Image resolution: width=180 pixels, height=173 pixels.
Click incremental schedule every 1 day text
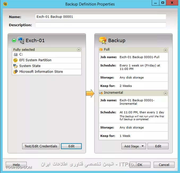tap(142, 112)
